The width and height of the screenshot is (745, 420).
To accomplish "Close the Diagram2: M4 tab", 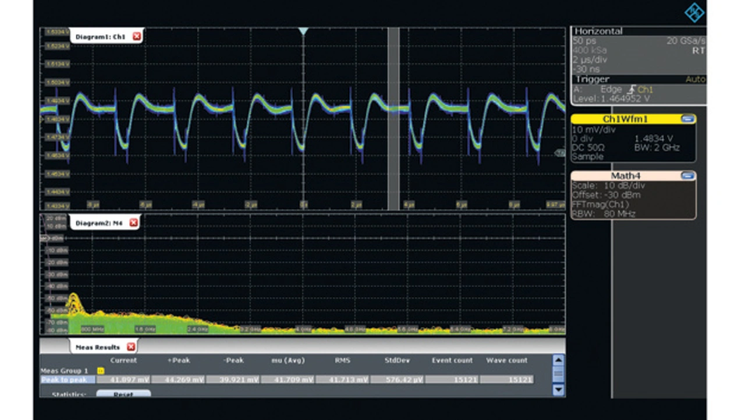I will [133, 223].
